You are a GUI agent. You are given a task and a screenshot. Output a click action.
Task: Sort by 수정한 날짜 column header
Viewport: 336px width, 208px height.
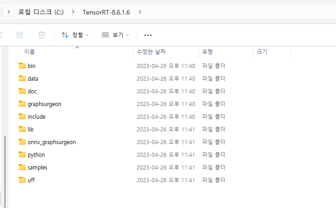(x=151, y=52)
